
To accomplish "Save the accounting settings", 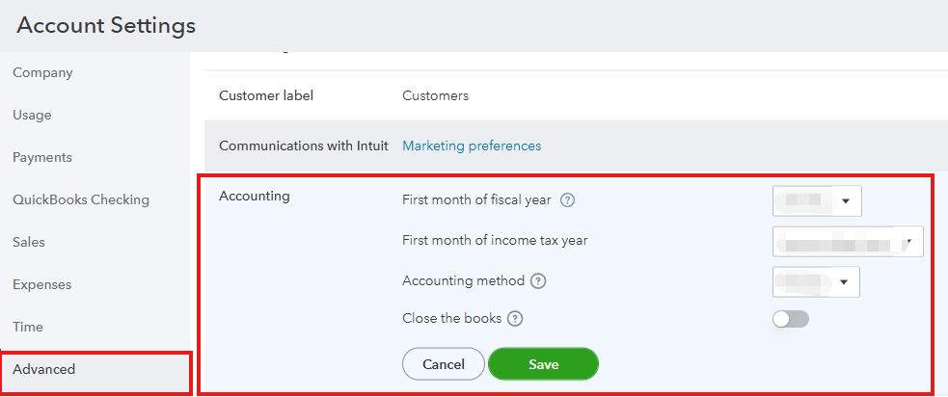I will (x=543, y=364).
